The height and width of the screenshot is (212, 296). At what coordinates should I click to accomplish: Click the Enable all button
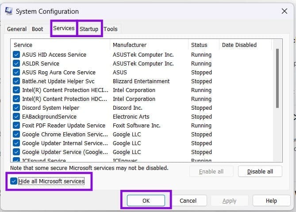click(x=211, y=171)
